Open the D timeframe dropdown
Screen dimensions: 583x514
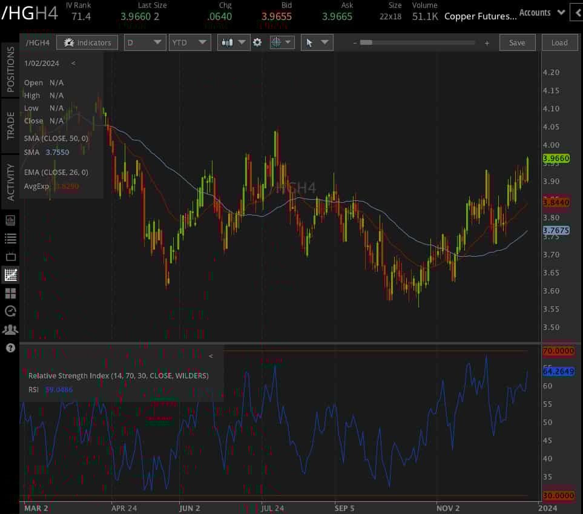(144, 42)
